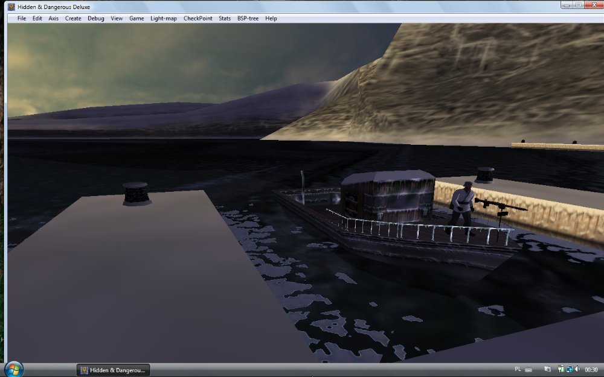Open the Edit menu
Image resolution: width=604 pixels, height=377 pixels.
tap(37, 19)
